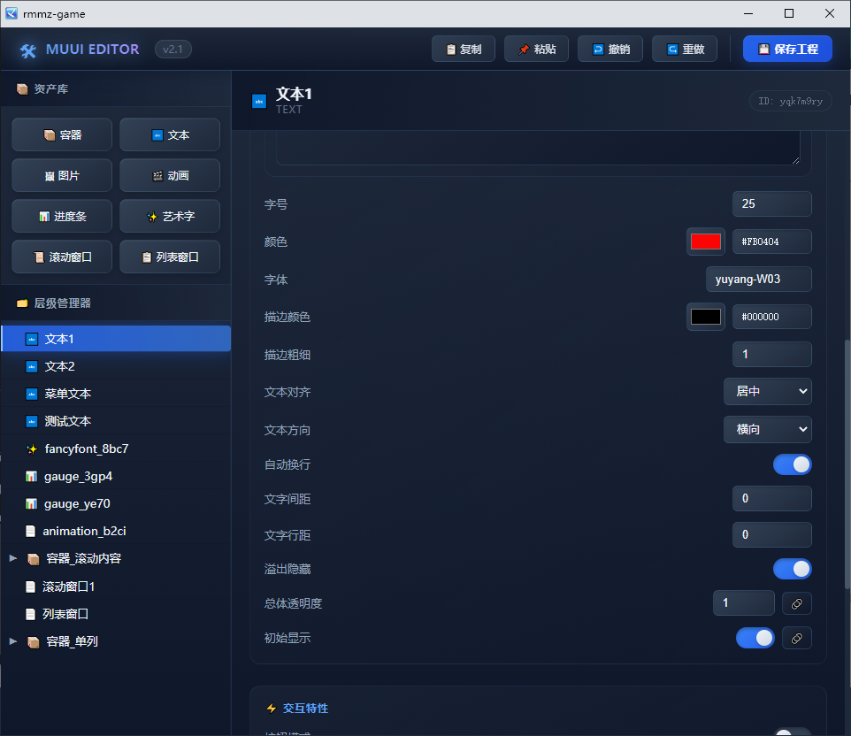
Task: Add a 进度条 progress bar element
Action: pos(62,216)
